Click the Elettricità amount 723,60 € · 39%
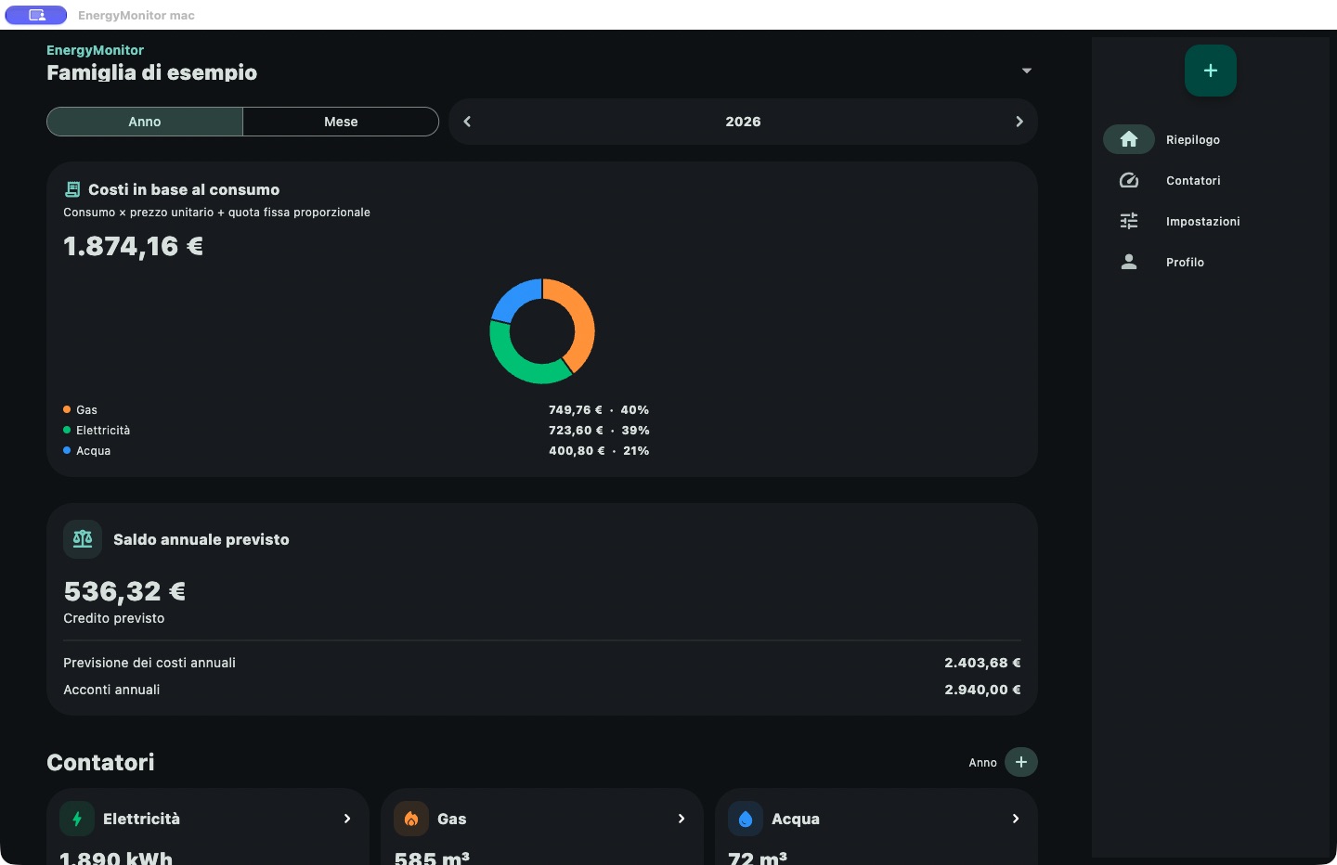 coord(599,430)
